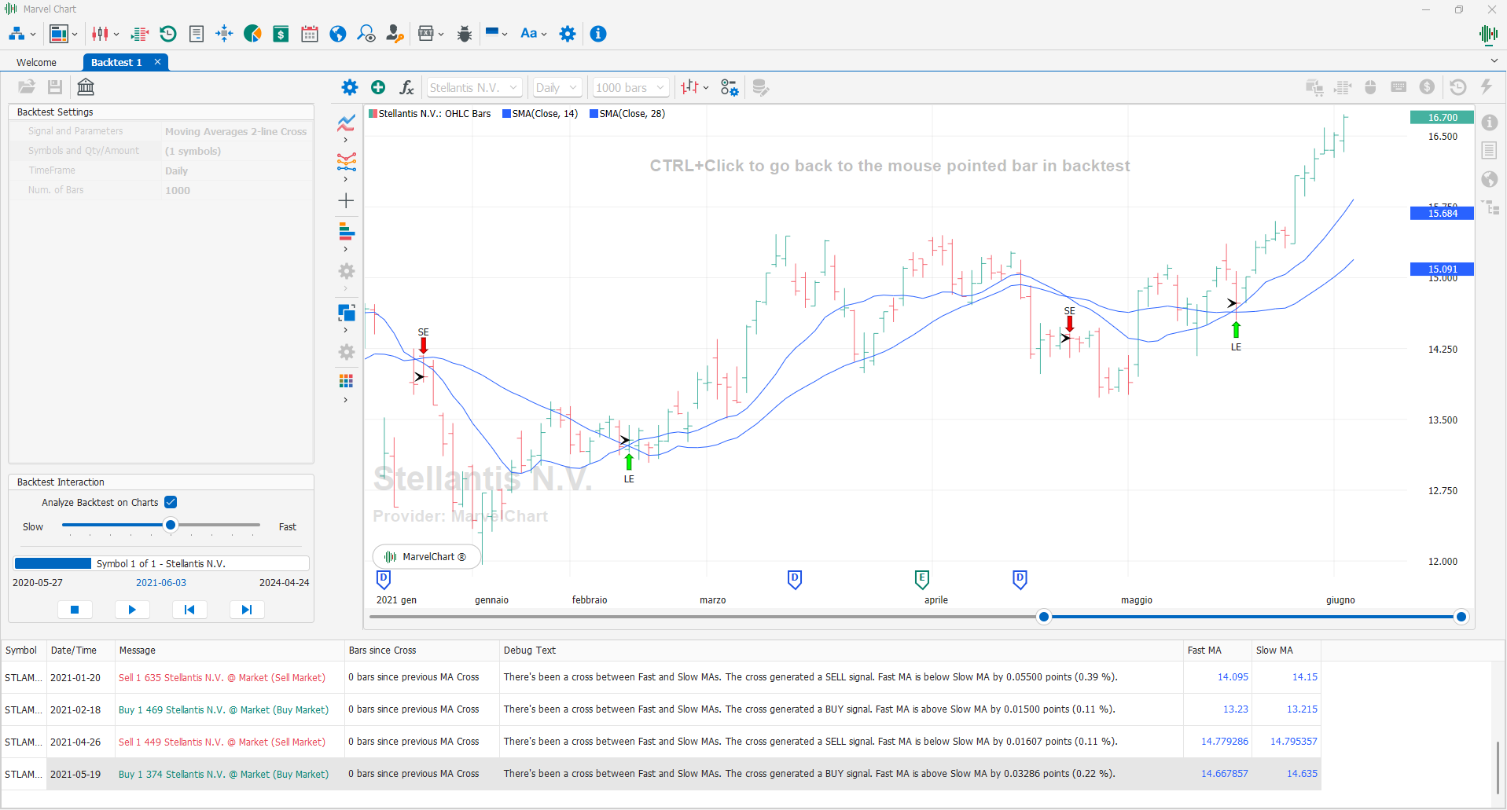Stop the backtest playback
The width and height of the screenshot is (1507, 810).
[x=75, y=610]
